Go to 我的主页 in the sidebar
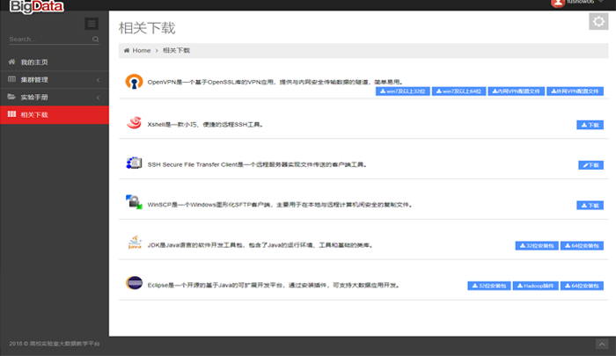Viewport: 616px width, 356px height. pyautogui.click(x=53, y=62)
